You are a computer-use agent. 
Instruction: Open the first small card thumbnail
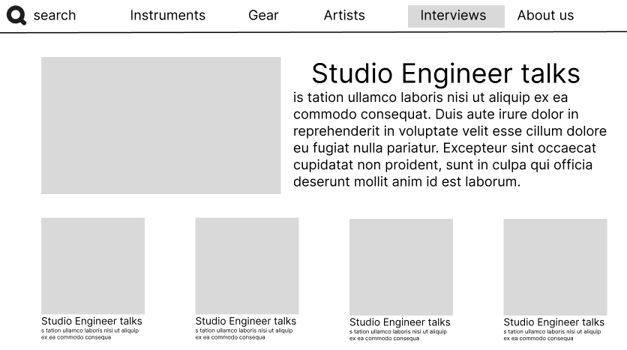[x=93, y=265]
